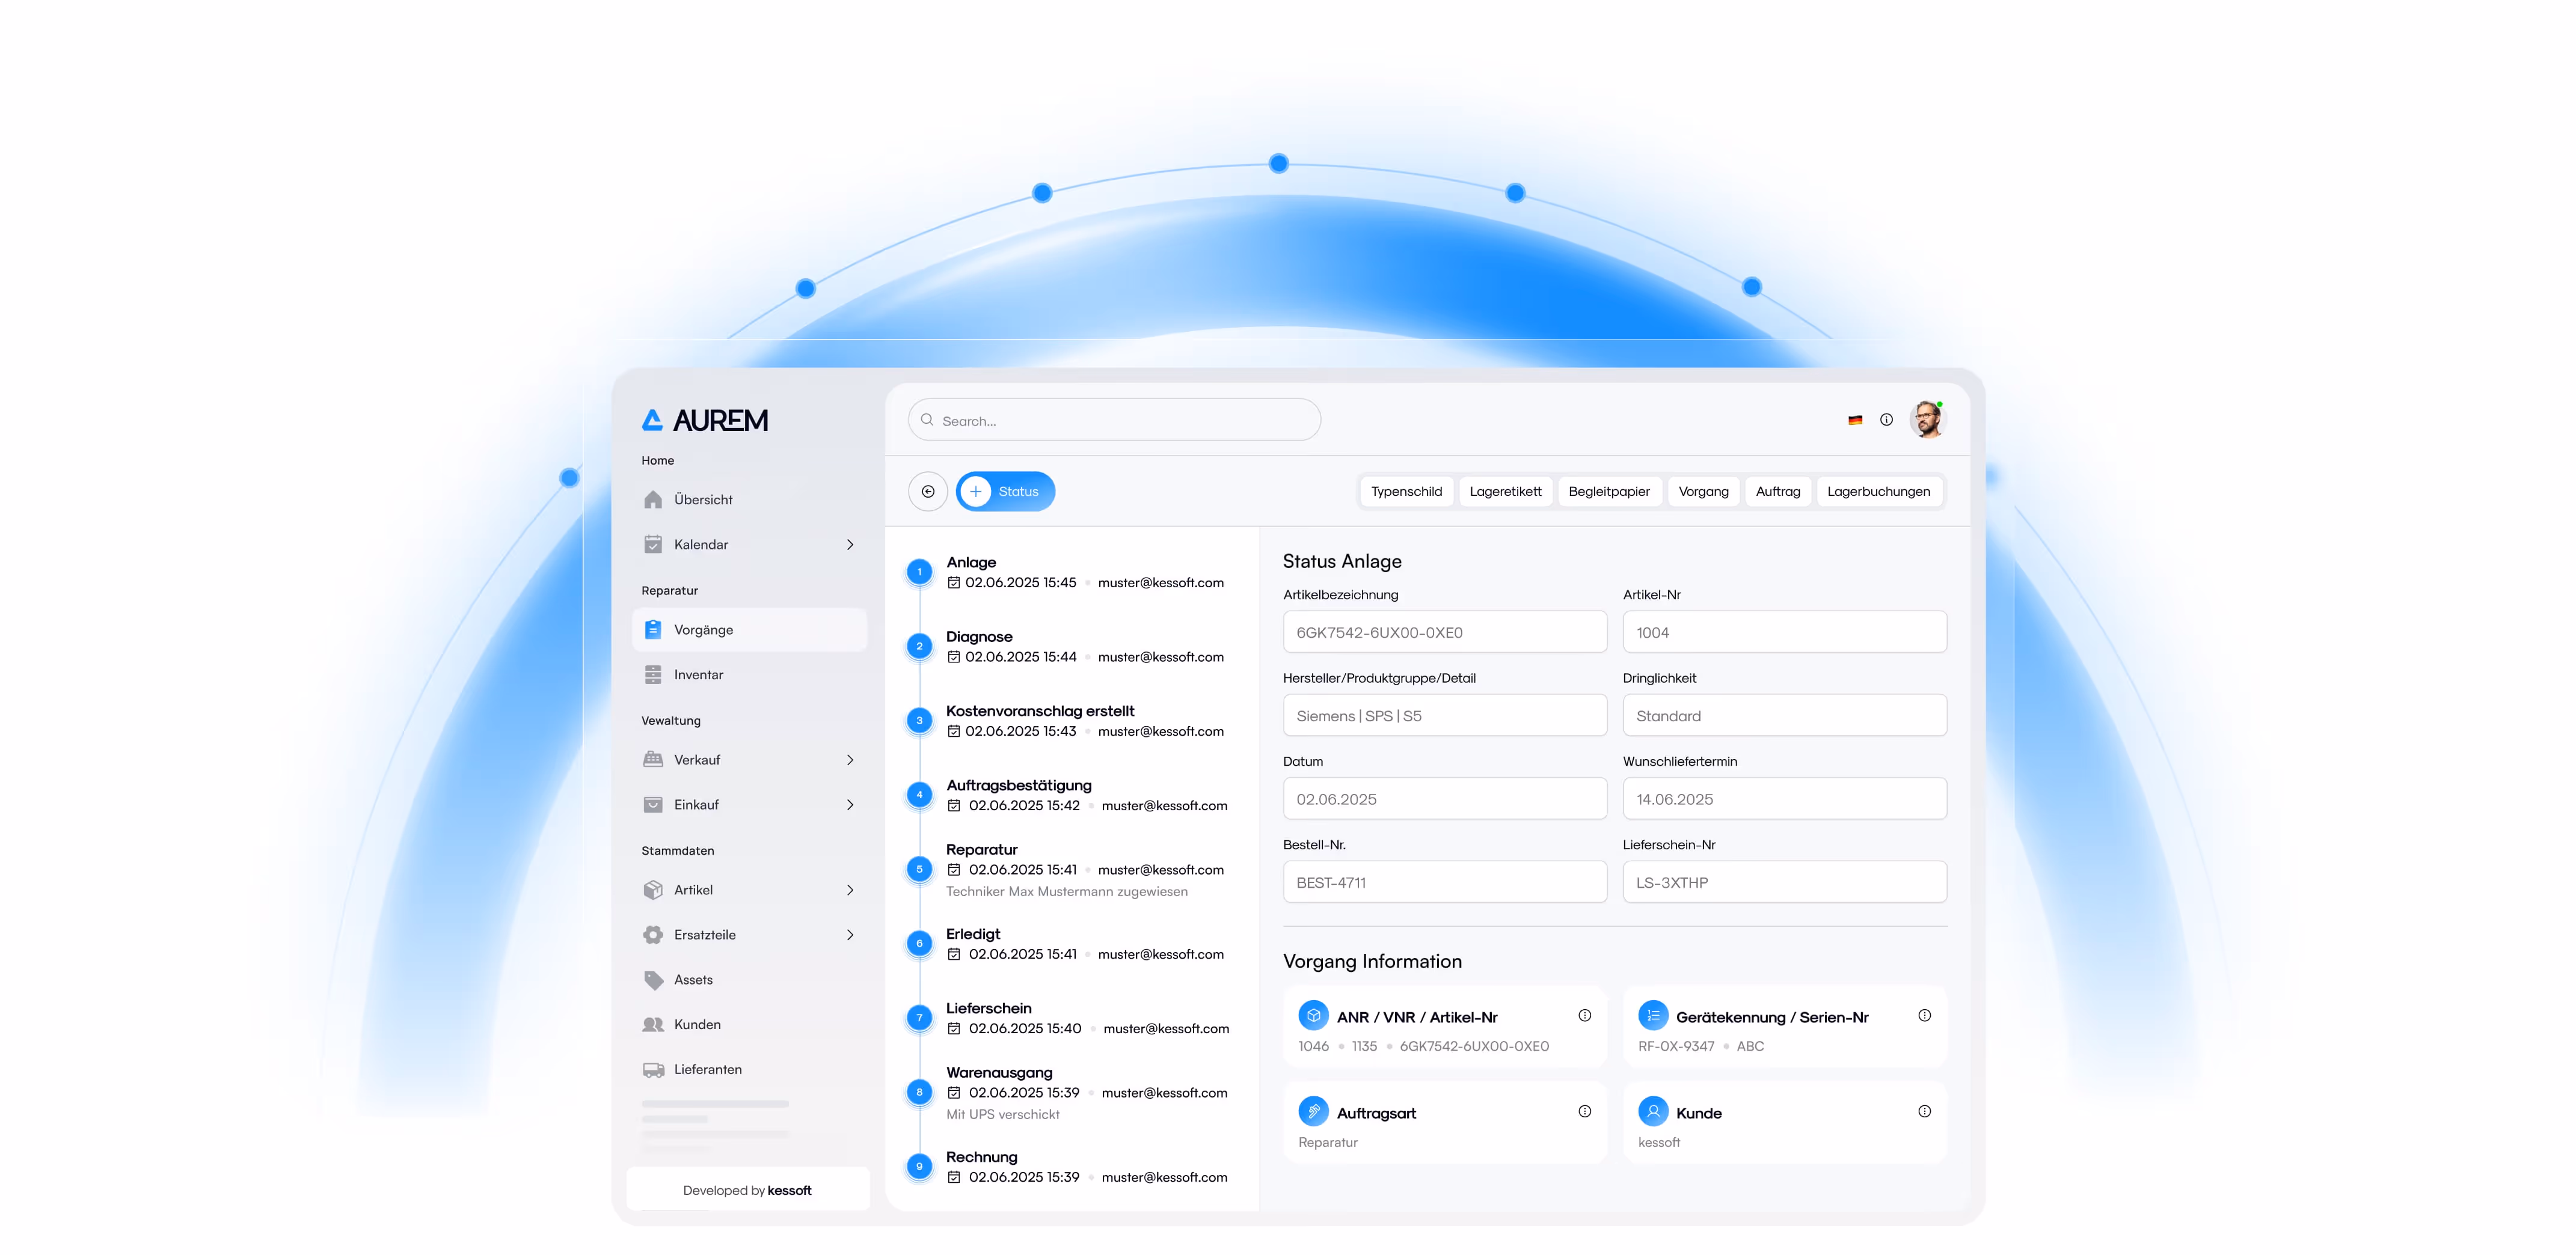Image resolution: width=2576 pixels, height=1255 pixels.
Task: Click the AUREM logo
Action: tap(705, 420)
